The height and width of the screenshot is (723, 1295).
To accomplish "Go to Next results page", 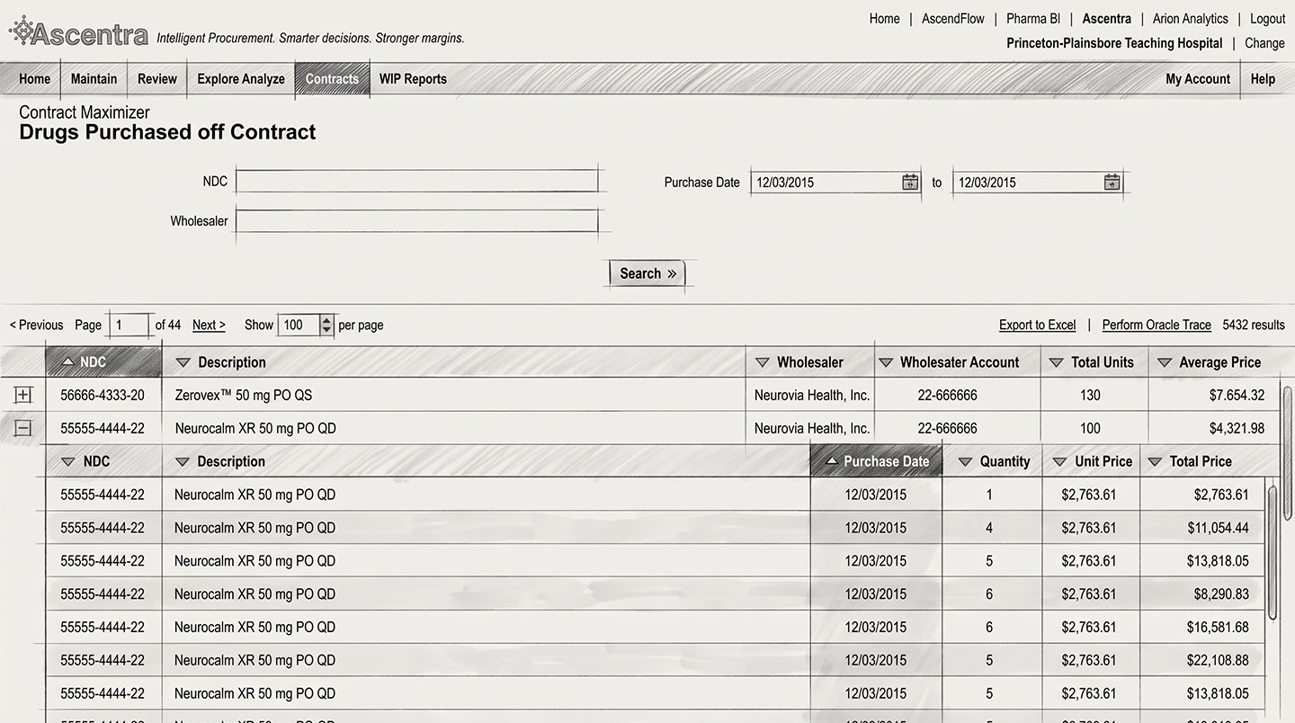I will (209, 325).
